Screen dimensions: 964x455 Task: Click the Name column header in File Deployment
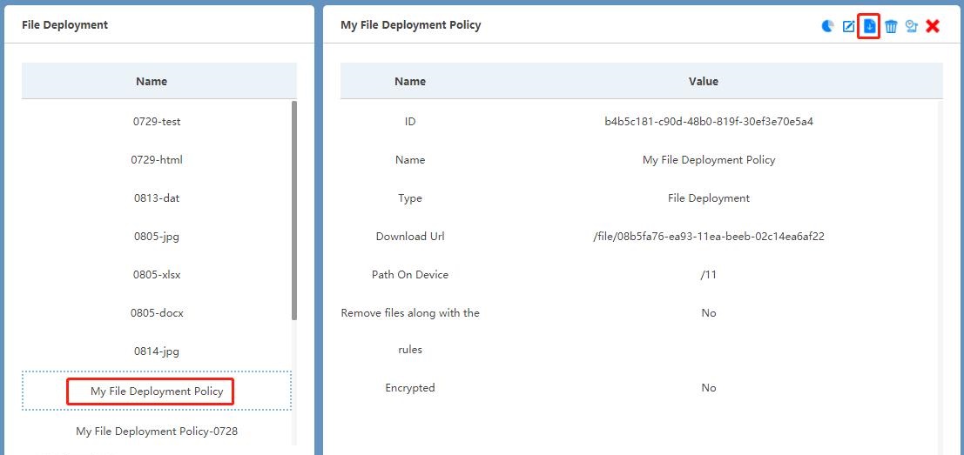[x=152, y=82]
